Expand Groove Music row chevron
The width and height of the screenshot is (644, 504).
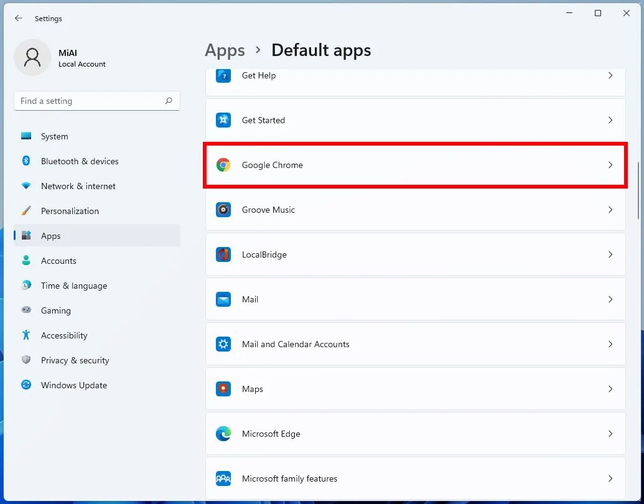(x=610, y=210)
